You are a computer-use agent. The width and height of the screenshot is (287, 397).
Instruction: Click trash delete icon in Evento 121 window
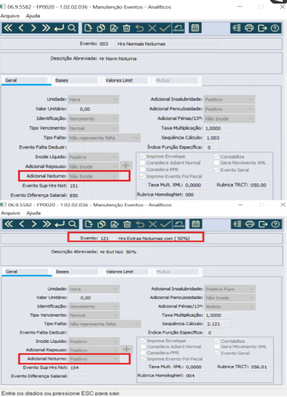pyautogui.click(x=127, y=224)
